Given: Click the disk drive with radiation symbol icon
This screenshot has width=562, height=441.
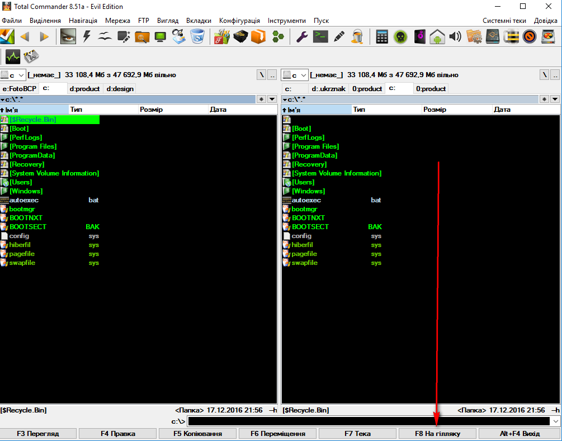Looking at the screenshot, I should coord(548,36).
